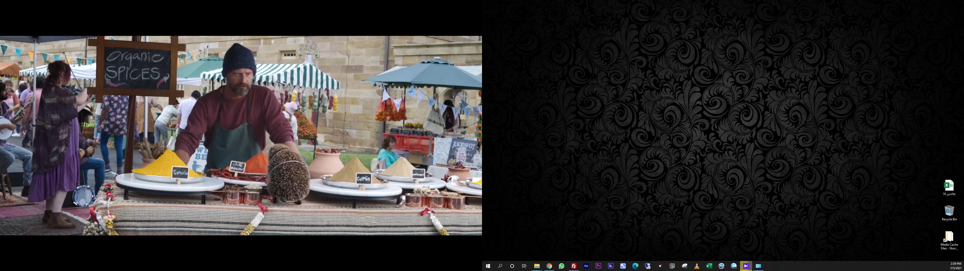Open File Explorer from taskbar
964x271 pixels.
(x=537, y=266)
